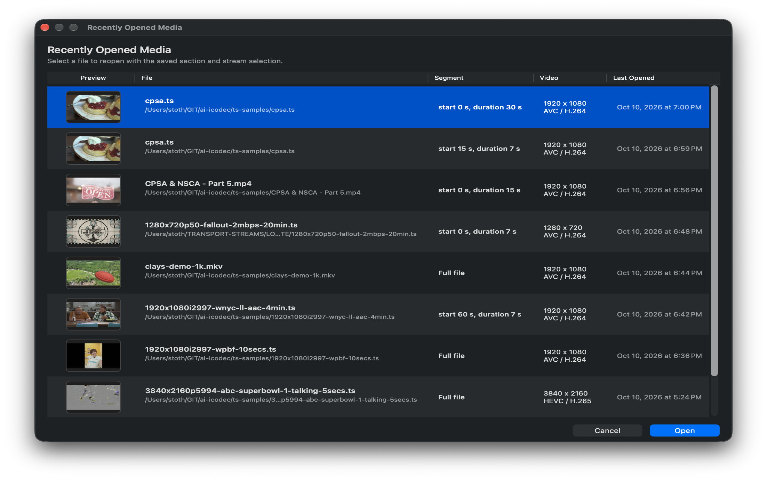The image size is (767, 479).
Task: Sort by the File column header
Action: (147, 78)
